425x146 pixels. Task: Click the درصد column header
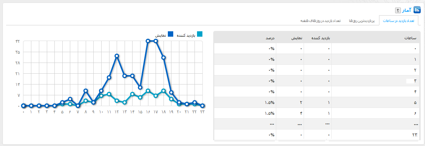[x=270, y=38]
